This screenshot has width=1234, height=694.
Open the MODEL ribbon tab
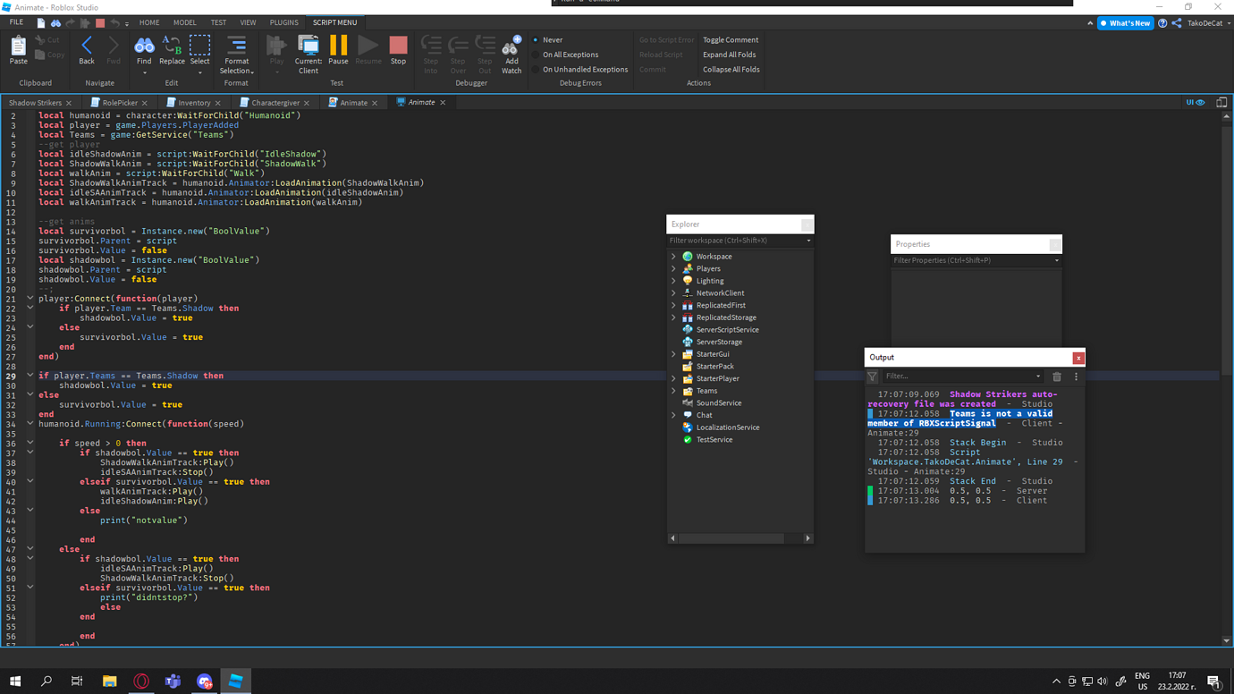tap(185, 22)
